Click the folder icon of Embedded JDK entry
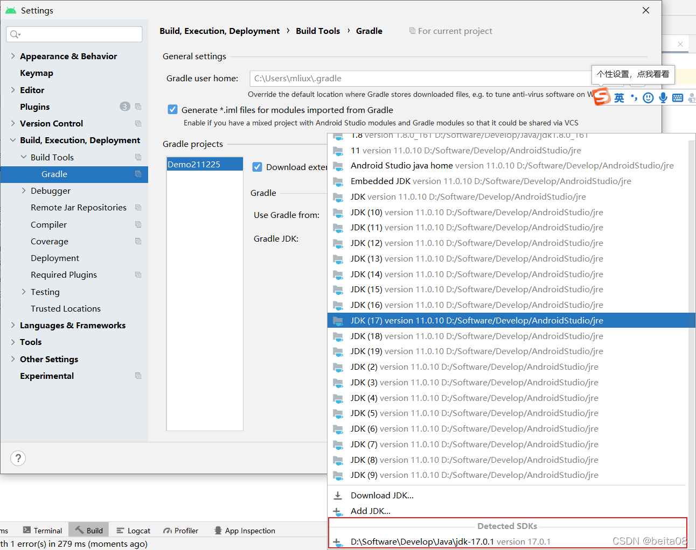Image resolution: width=696 pixels, height=550 pixels. pos(338,181)
